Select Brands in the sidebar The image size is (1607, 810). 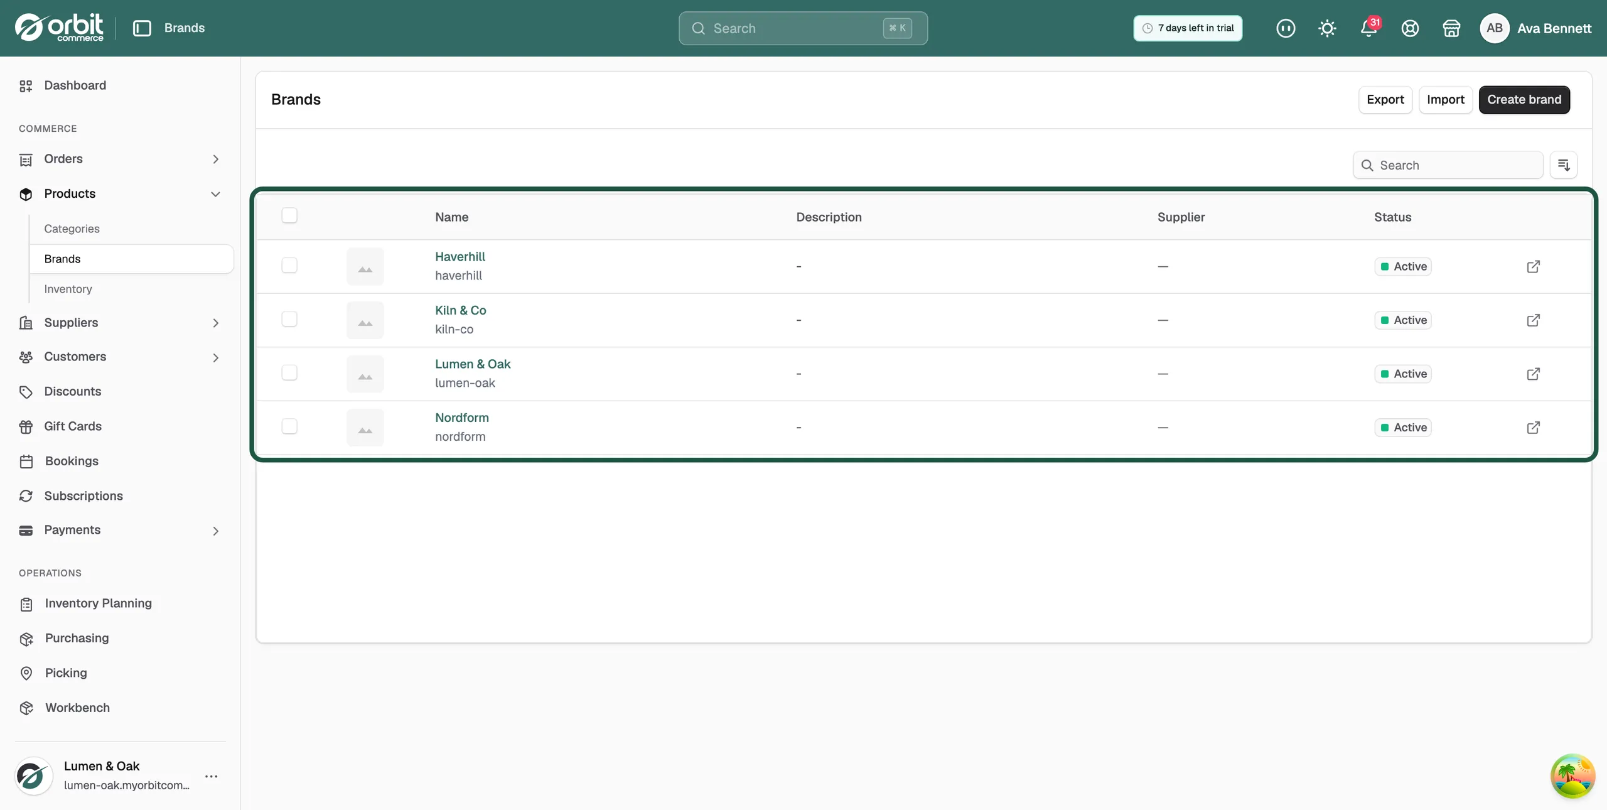tap(132, 259)
